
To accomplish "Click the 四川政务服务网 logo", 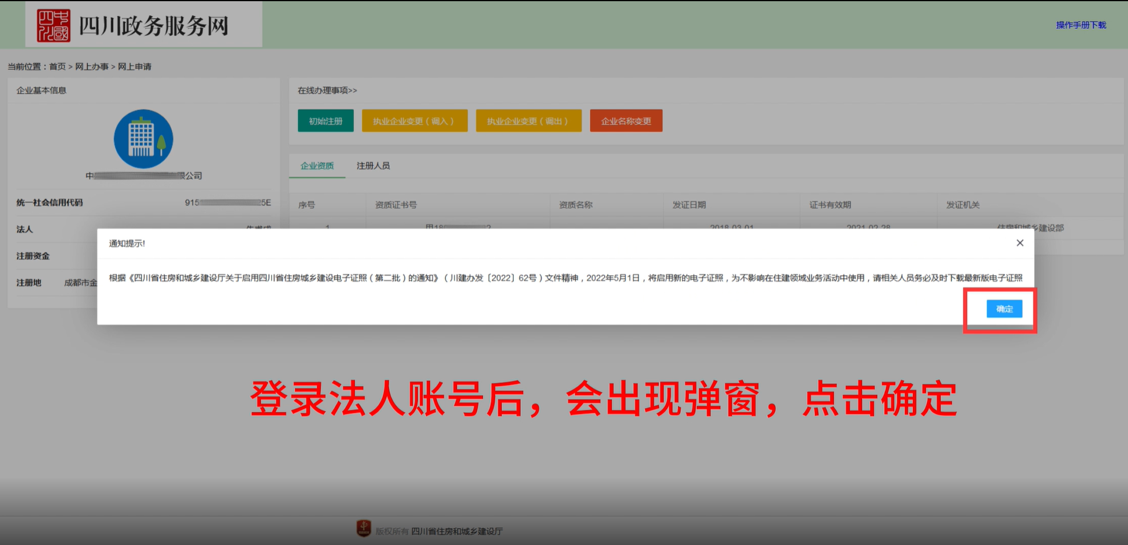I will click(x=144, y=25).
